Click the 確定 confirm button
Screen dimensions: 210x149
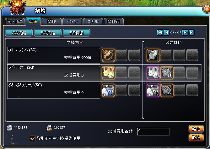(x=196, y=129)
